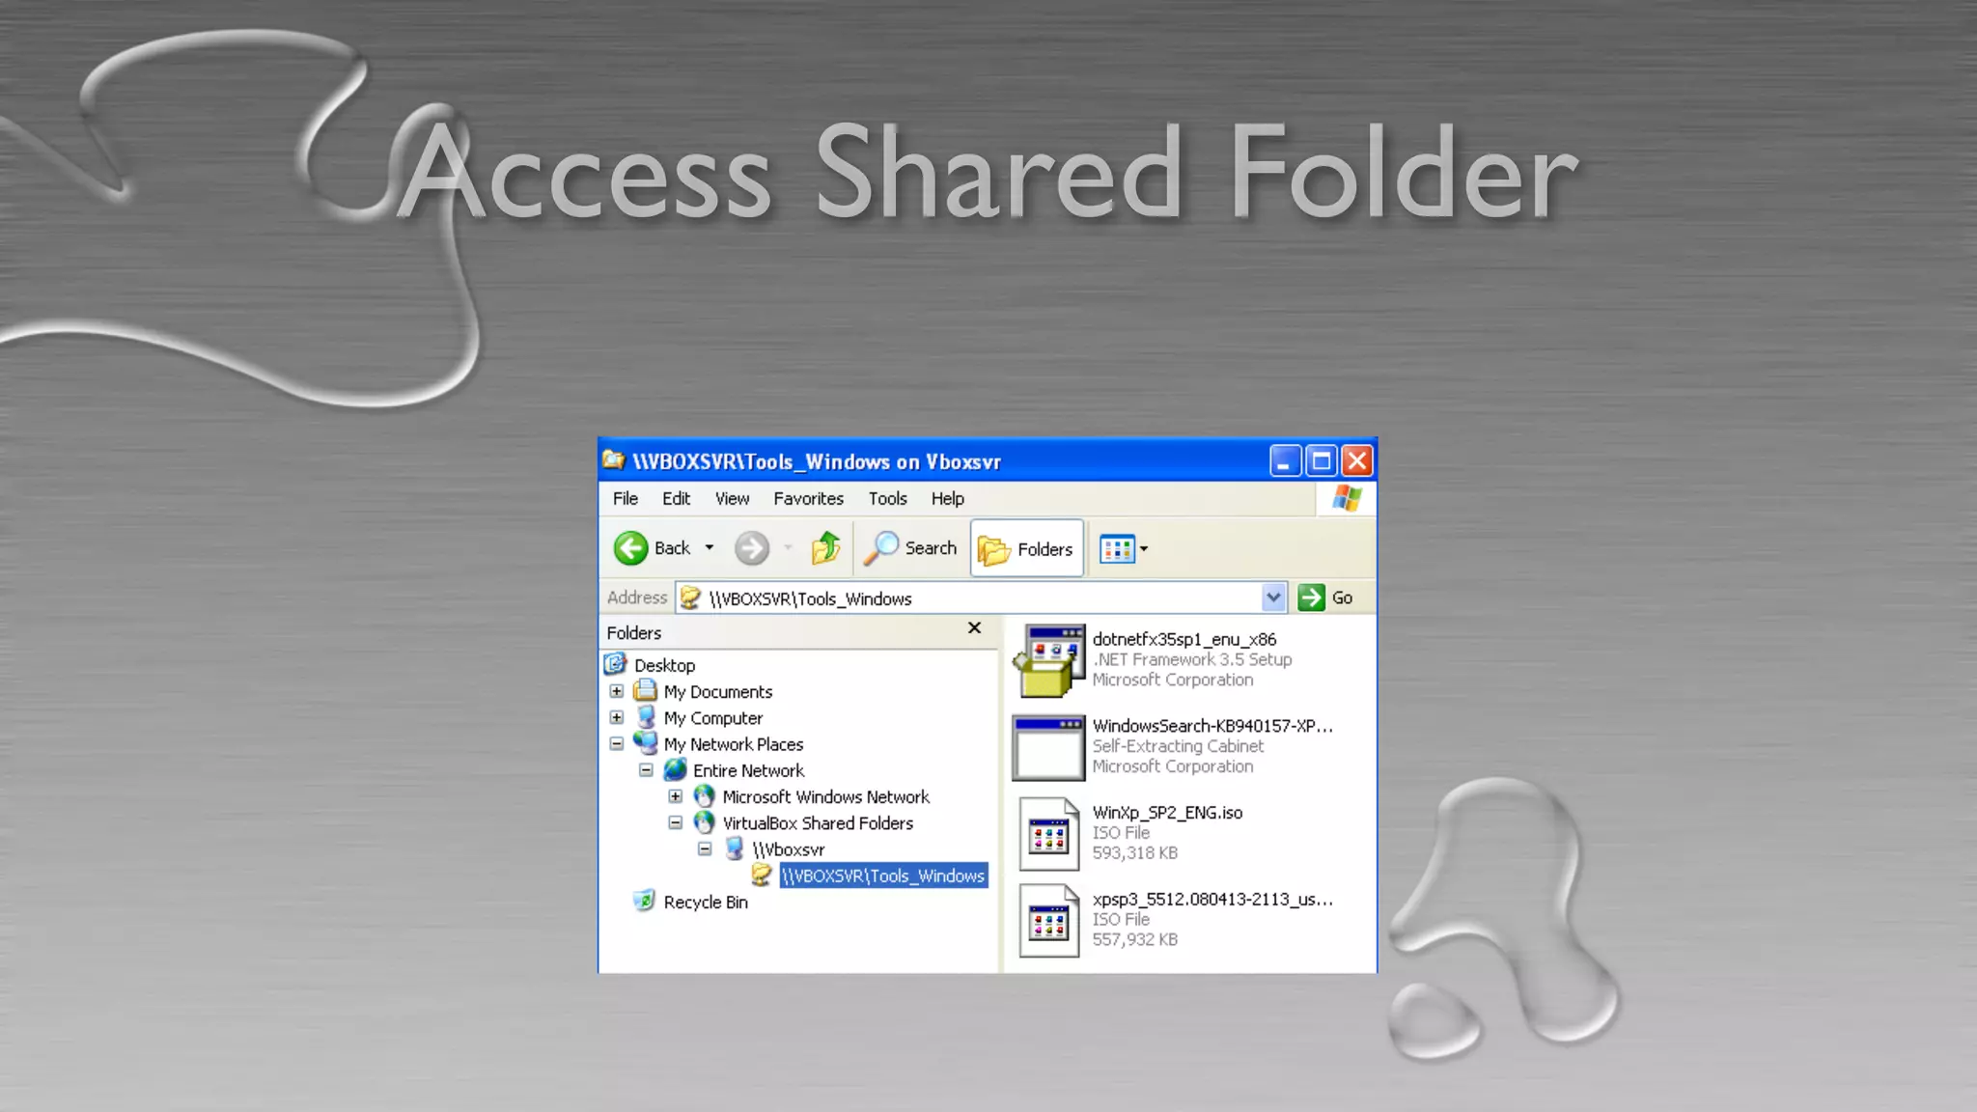The width and height of the screenshot is (1977, 1112).
Task: Maximize the Tools_Windows explorer window
Action: 1321,461
